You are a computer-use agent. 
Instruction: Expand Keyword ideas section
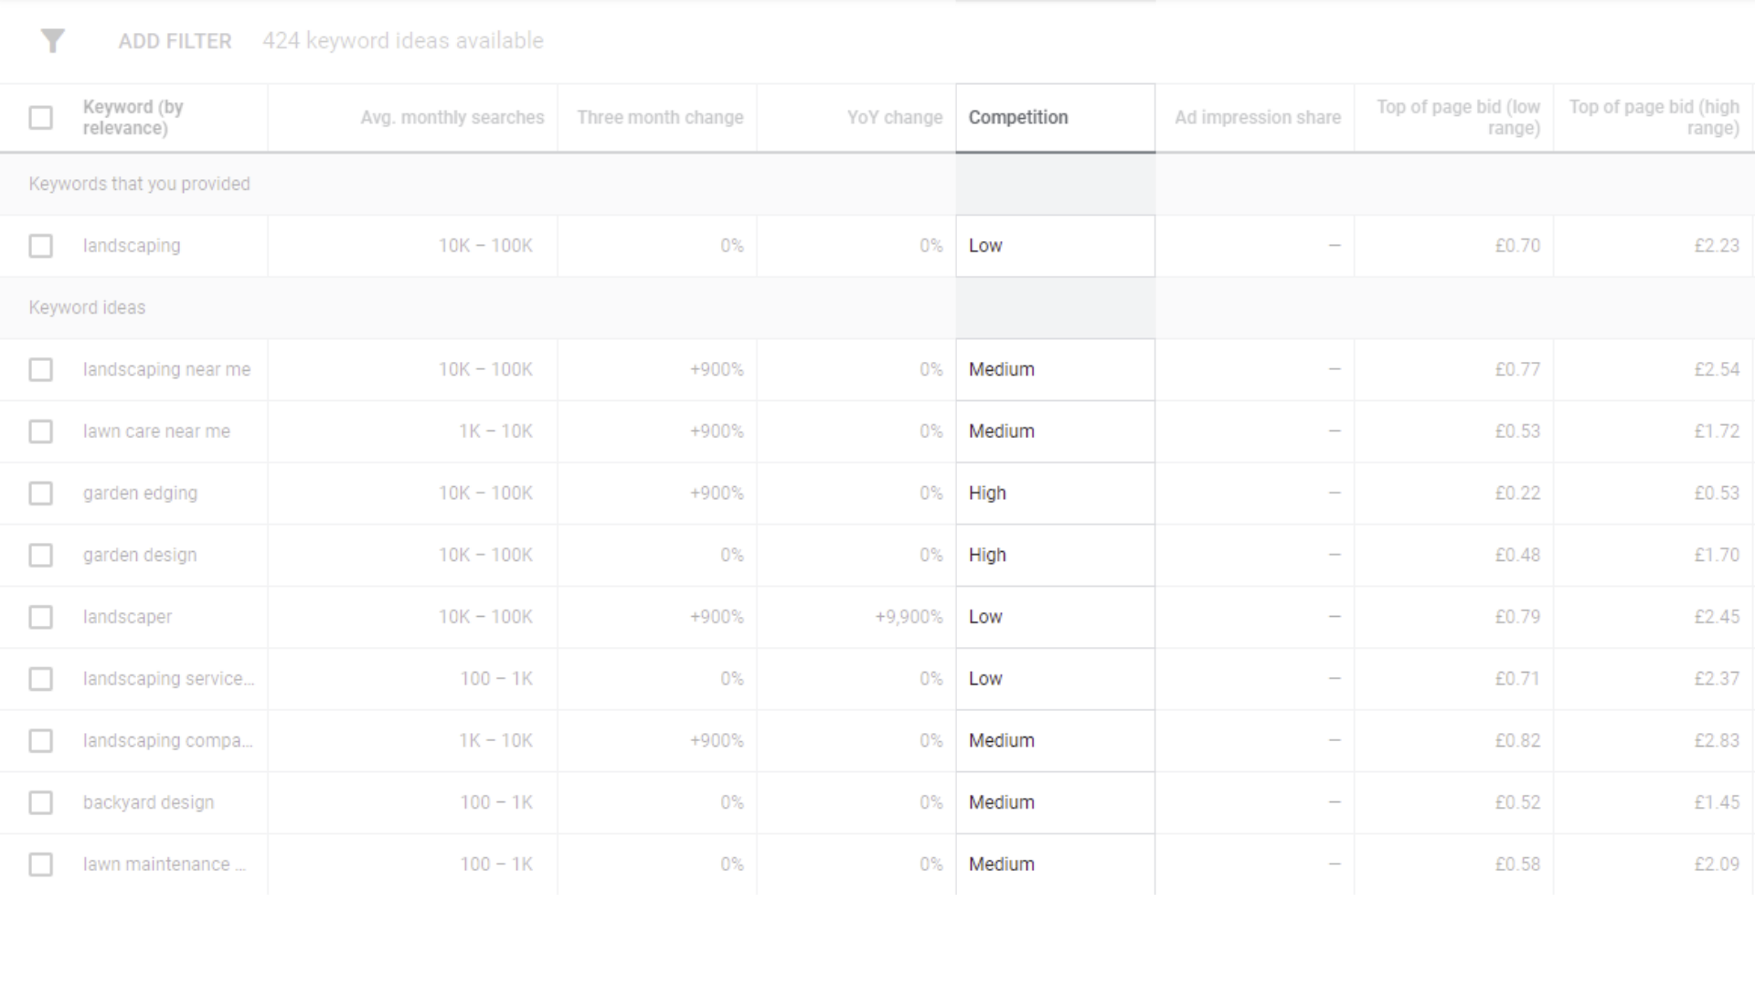pyautogui.click(x=87, y=306)
